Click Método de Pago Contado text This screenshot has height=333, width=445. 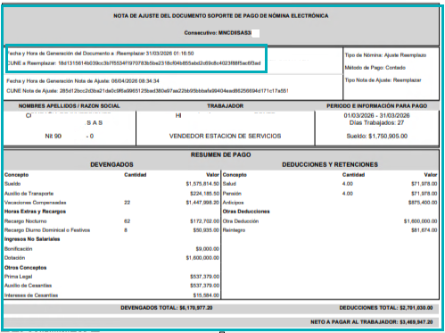(x=375, y=68)
